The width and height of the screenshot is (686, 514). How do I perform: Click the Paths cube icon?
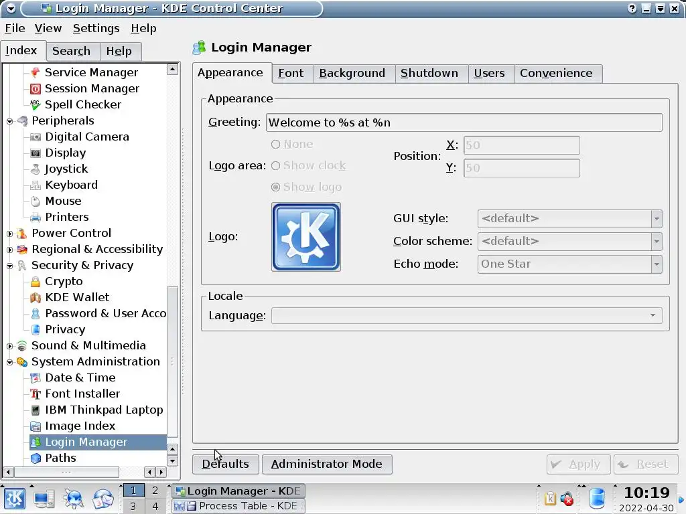click(36, 458)
